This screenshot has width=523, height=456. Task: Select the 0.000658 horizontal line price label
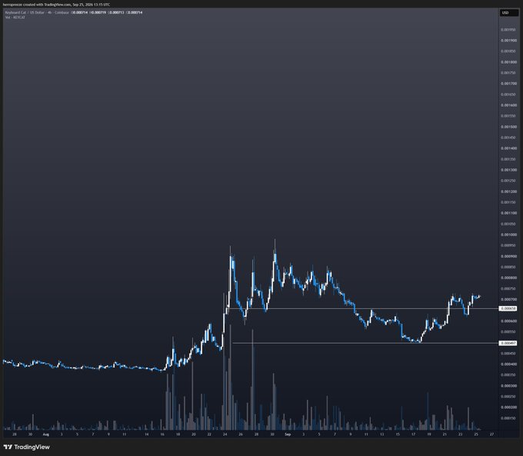click(508, 308)
